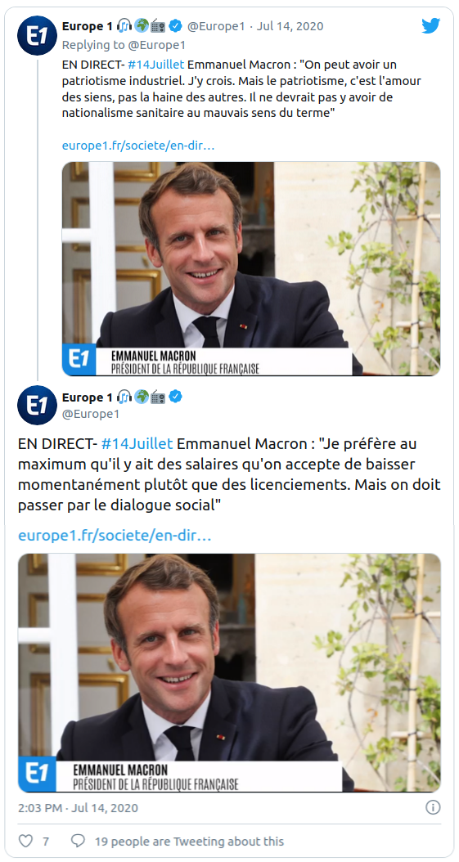
Task: Follow the europe1.fr link in the main tweet
Action: click(x=115, y=536)
